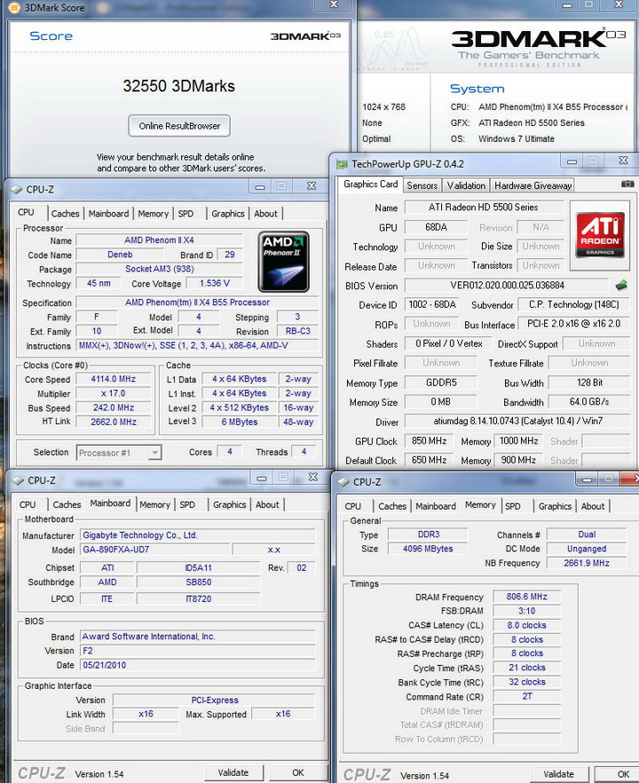
Task: Click the Mainboard CPU-Z window title icon
Action: pyautogui.click(x=18, y=481)
